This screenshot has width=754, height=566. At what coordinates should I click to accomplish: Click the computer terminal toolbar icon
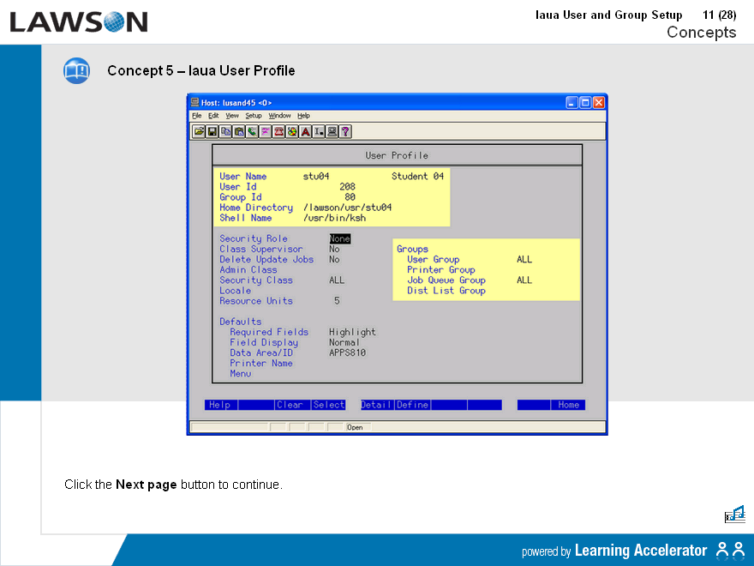coord(332,131)
